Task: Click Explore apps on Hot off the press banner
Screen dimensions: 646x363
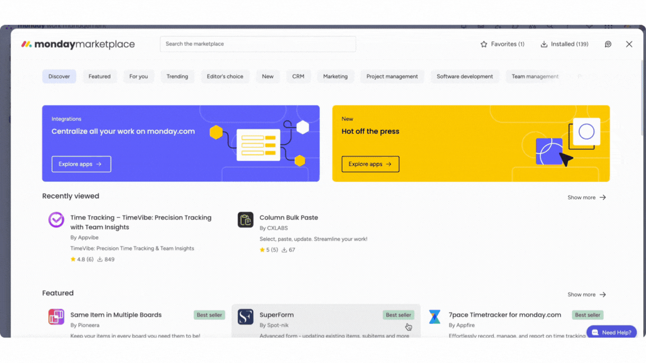Action: tap(370, 164)
